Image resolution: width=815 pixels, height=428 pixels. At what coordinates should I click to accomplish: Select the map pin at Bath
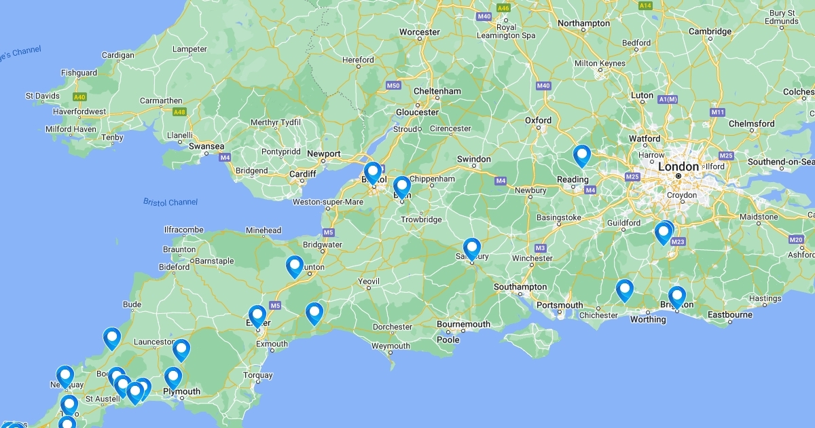click(402, 187)
